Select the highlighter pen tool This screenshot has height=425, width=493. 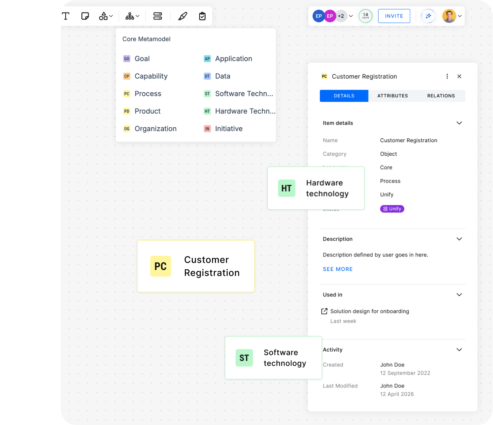183,16
